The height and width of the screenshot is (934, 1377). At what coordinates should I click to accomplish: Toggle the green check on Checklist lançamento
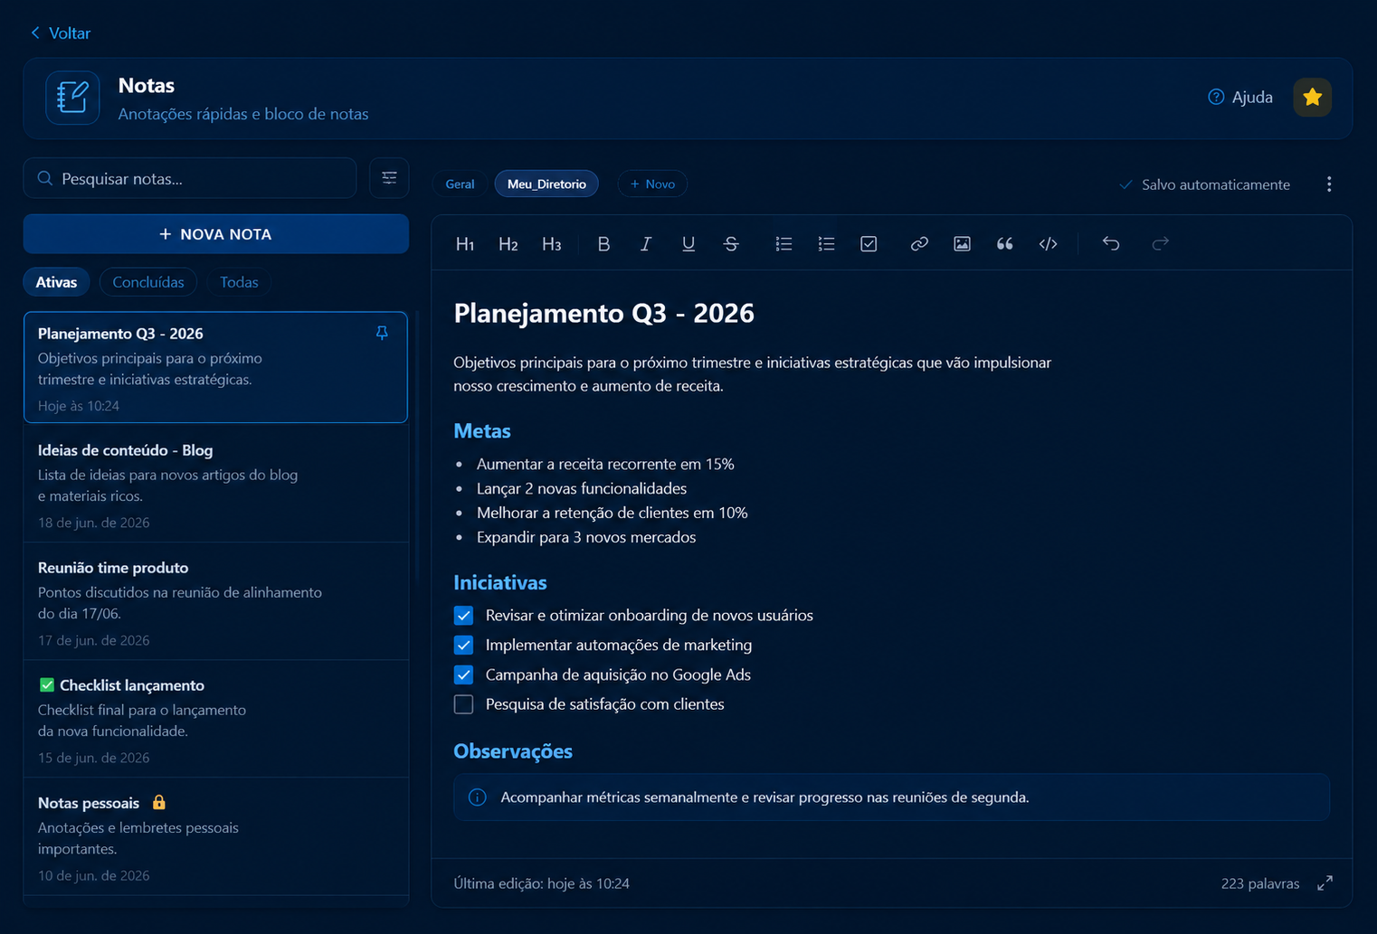pyautogui.click(x=47, y=685)
